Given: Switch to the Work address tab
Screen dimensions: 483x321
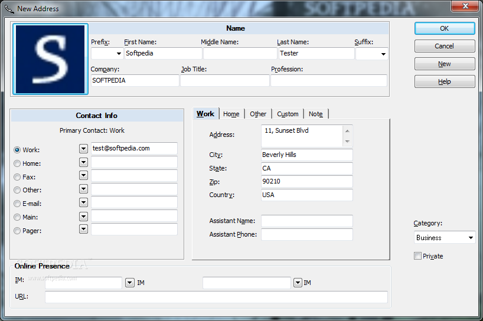Looking at the screenshot, I should [205, 113].
